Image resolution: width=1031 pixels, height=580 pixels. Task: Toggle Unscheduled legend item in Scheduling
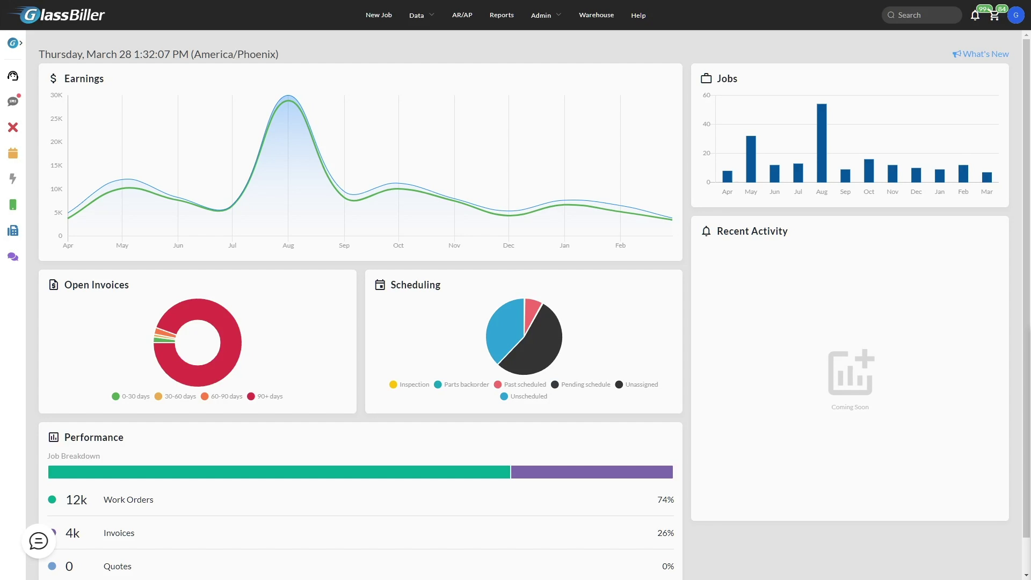click(524, 396)
